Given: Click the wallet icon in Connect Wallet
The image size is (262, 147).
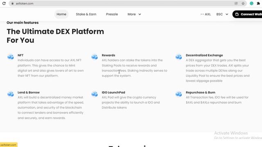Looking at the screenshot, I should [237, 14].
